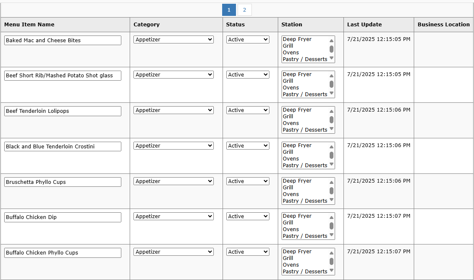Go to page 2 of results

pos(245,10)
